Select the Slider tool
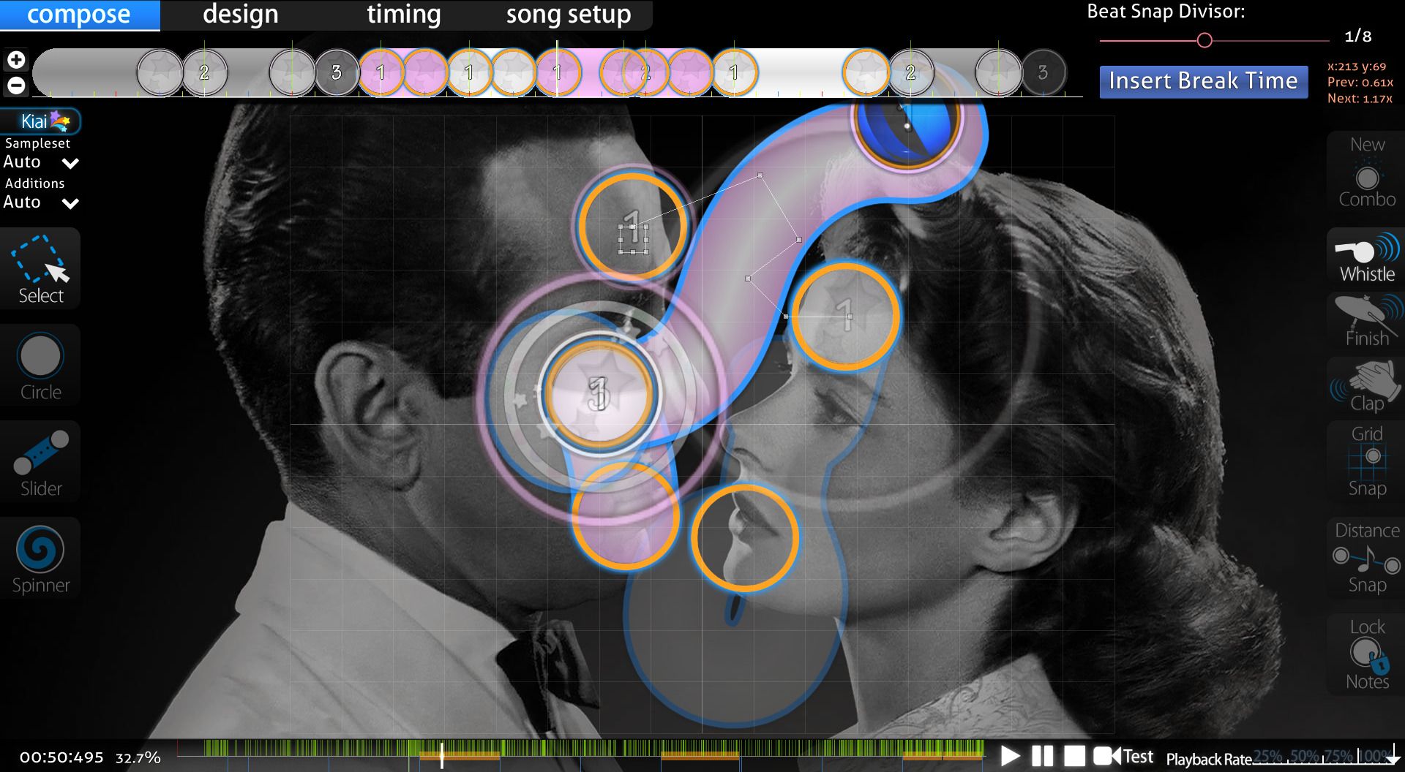 click(40, 462)
